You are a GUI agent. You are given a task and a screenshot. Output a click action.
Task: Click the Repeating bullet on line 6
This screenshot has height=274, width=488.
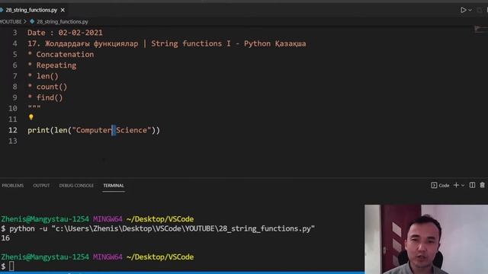tap(52, 65)
